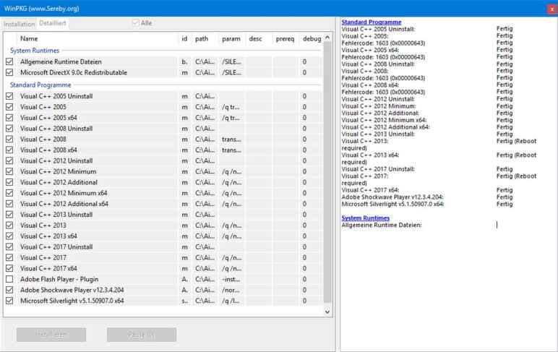Enable Adobe Flash Player - Plugin checkbox
This screenshot has height=352, width=558.
9,279
